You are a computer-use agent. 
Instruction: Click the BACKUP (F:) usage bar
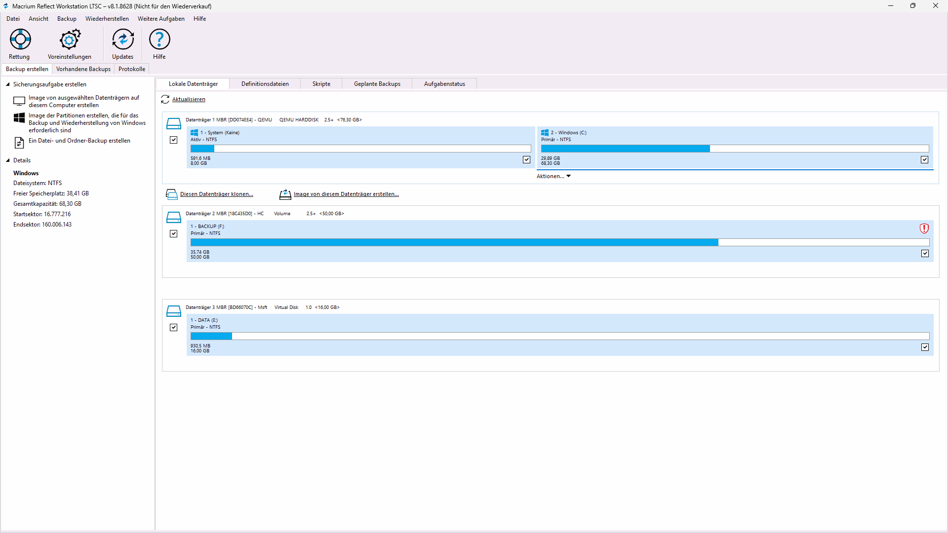pos(560,242)
